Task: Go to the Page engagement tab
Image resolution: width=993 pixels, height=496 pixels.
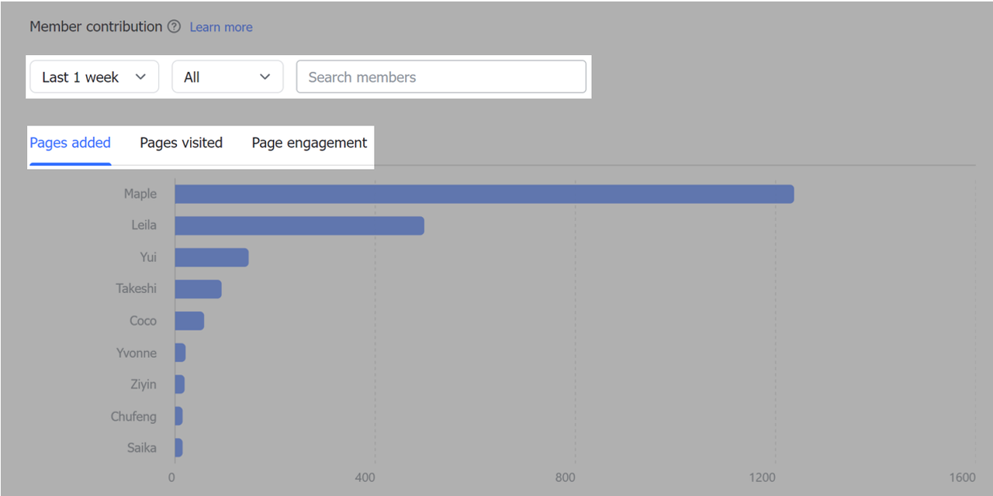Action: [309, 143]
